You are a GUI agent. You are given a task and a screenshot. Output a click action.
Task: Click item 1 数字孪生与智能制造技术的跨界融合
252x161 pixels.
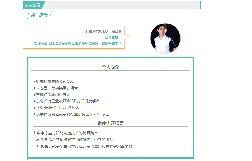[x=66, y=133]
